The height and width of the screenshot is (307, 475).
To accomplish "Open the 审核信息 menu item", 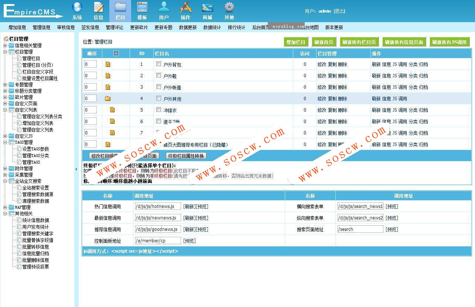I will coord(66,27).
